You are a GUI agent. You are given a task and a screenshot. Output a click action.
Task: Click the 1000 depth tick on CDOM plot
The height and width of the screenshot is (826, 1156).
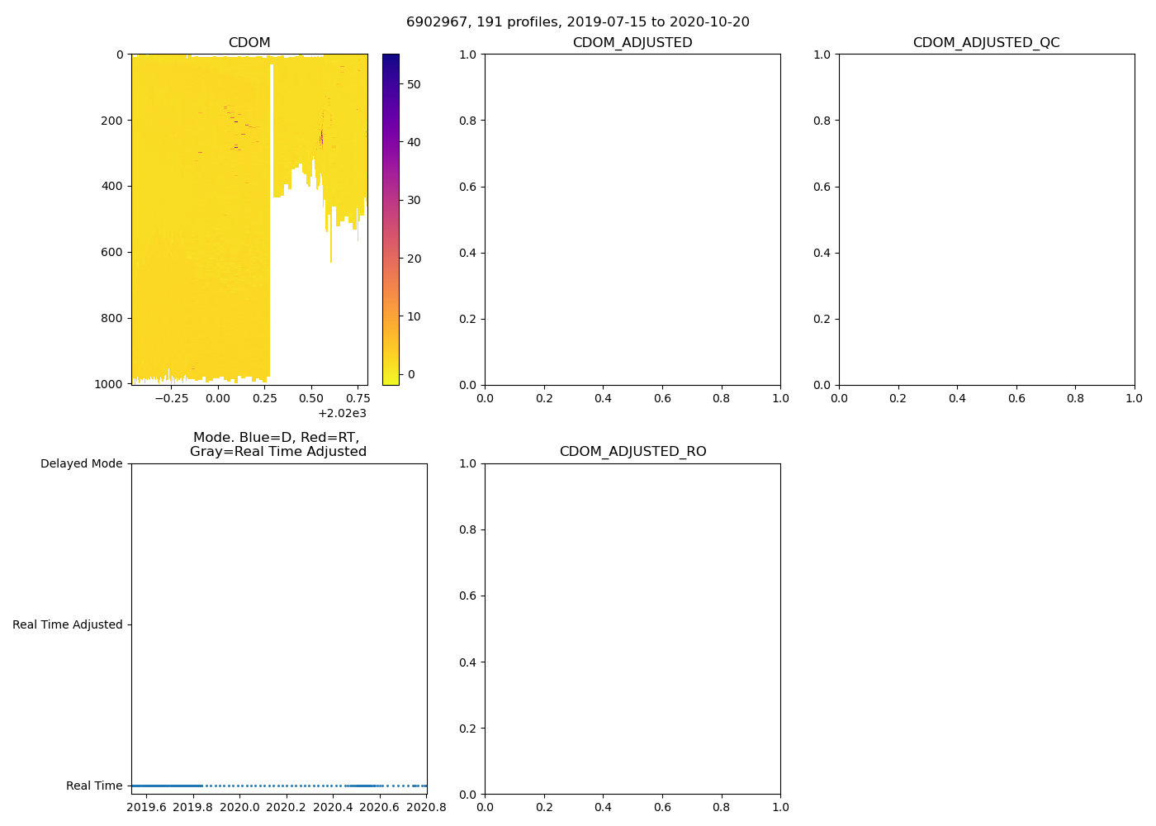click(111, 384)
